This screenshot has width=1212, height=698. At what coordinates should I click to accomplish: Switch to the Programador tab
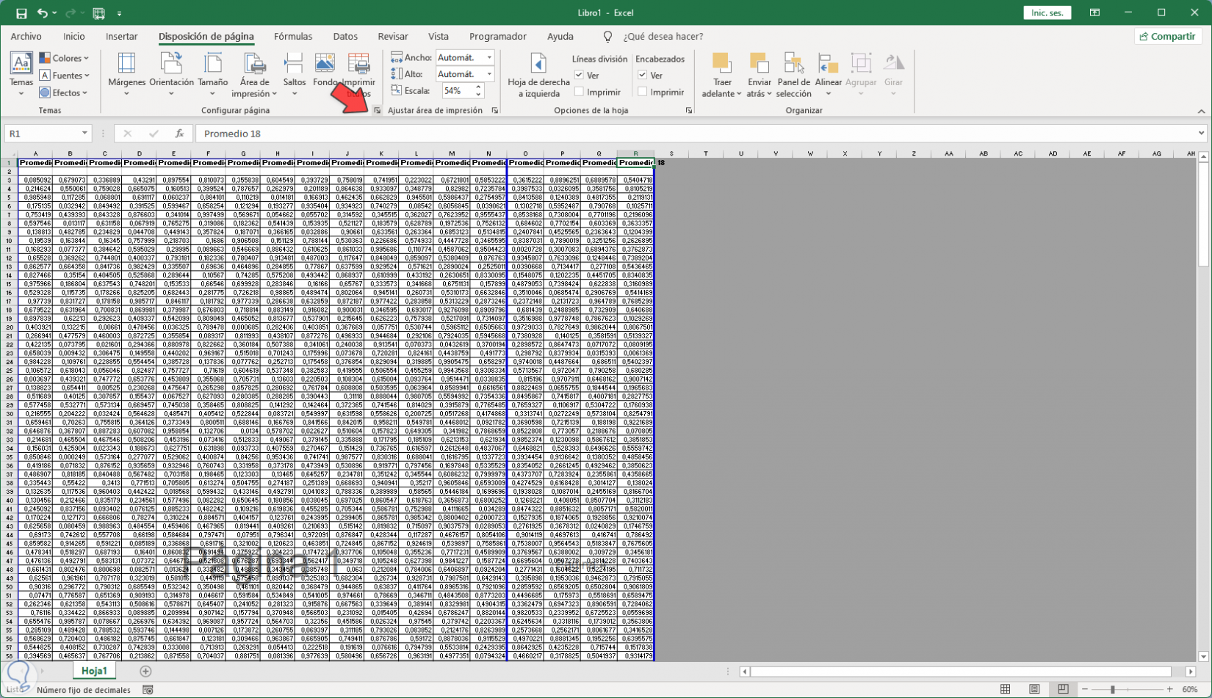[x=498, y=37]
